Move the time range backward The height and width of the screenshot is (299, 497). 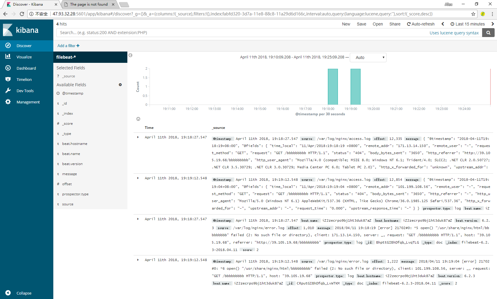[x=443, y=24]
